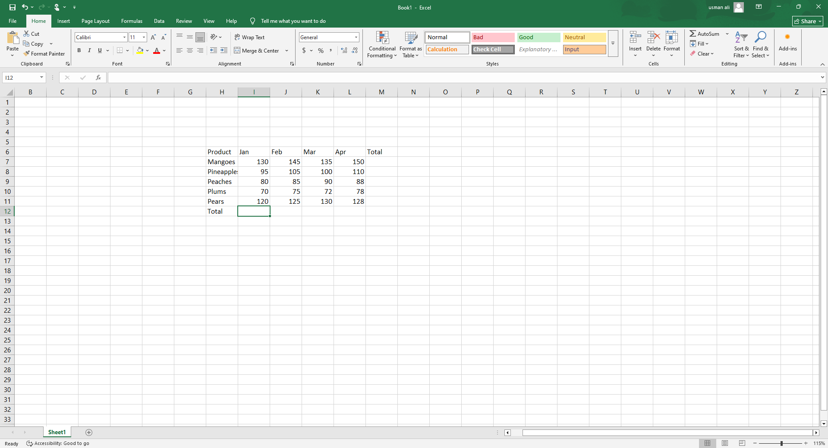Click the Insert cells icon

click(x=635, y=37)
